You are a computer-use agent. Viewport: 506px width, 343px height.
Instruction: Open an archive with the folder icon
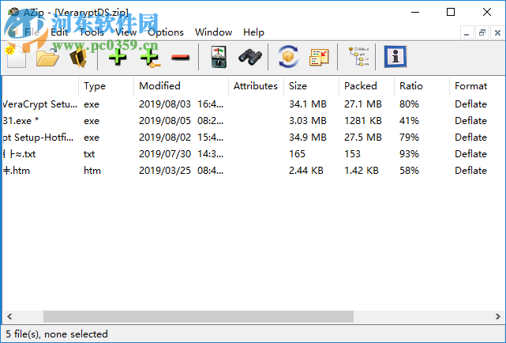point(47,57)
